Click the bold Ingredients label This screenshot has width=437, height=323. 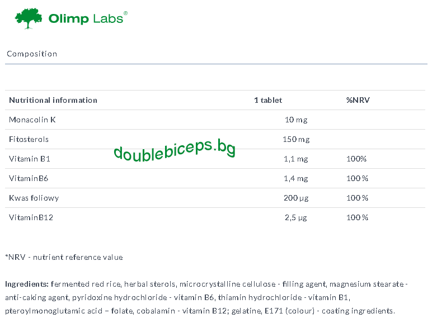coord(27,284)
